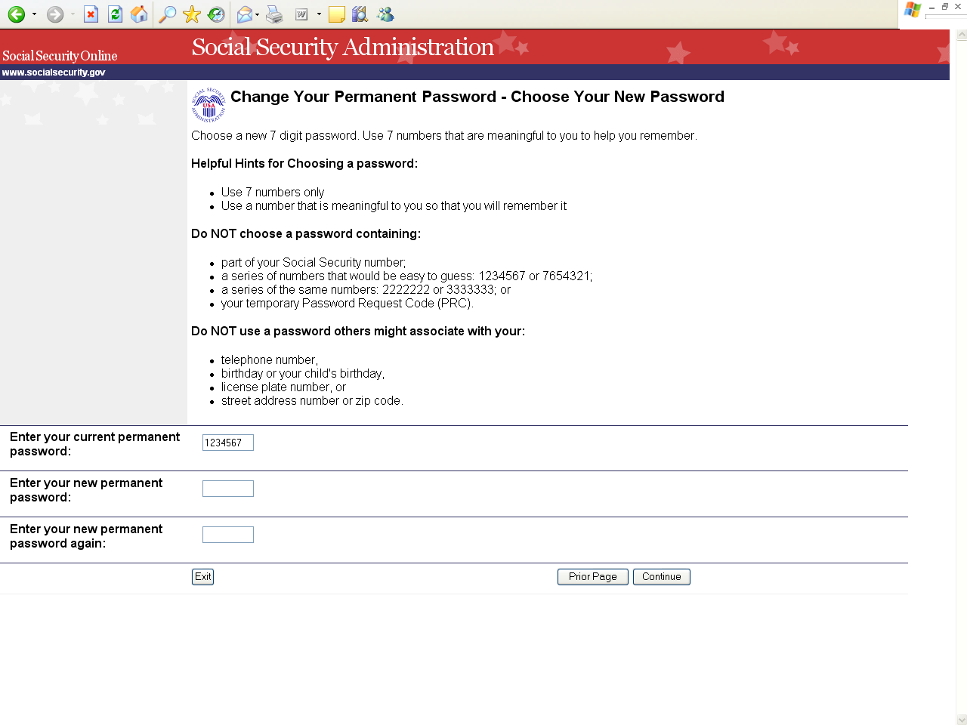
Task: Click the 'part of your Social Security number' bullet
Action: click(314, 263)
